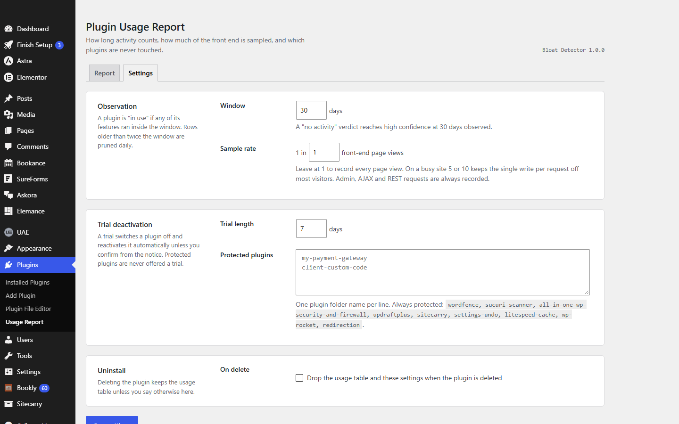Screen dimensions: 679x424
Task: Open the Comments bubble icon
Action: click(8, 147)
